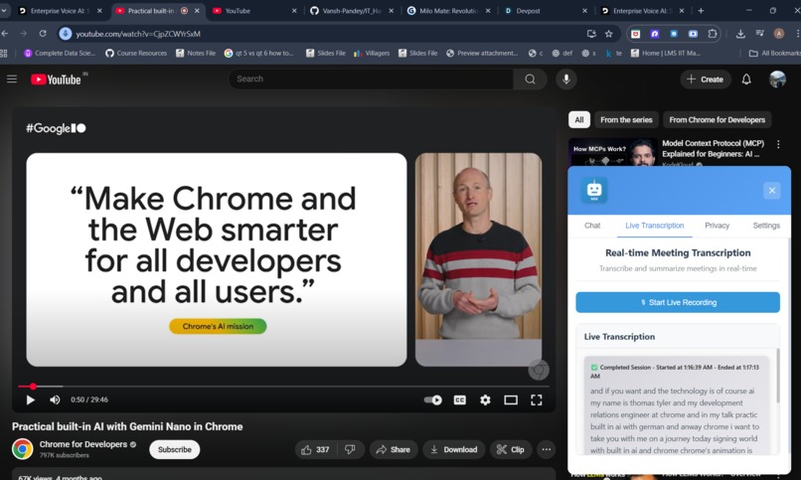This screenshot has height=480, width=801.
Task: Open the media controls toolbar icon
Action: point(759,34)
